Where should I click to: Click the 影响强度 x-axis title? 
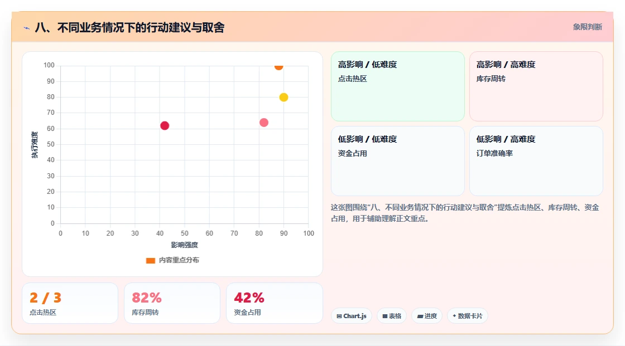pos(185,245)
